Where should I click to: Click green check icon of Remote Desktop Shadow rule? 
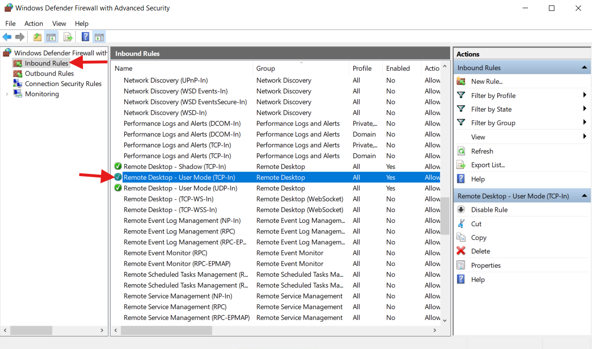(118, 166)
